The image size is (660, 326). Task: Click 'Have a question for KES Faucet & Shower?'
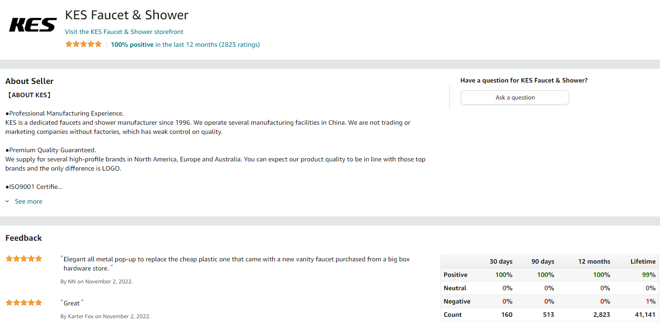(524, 80)
